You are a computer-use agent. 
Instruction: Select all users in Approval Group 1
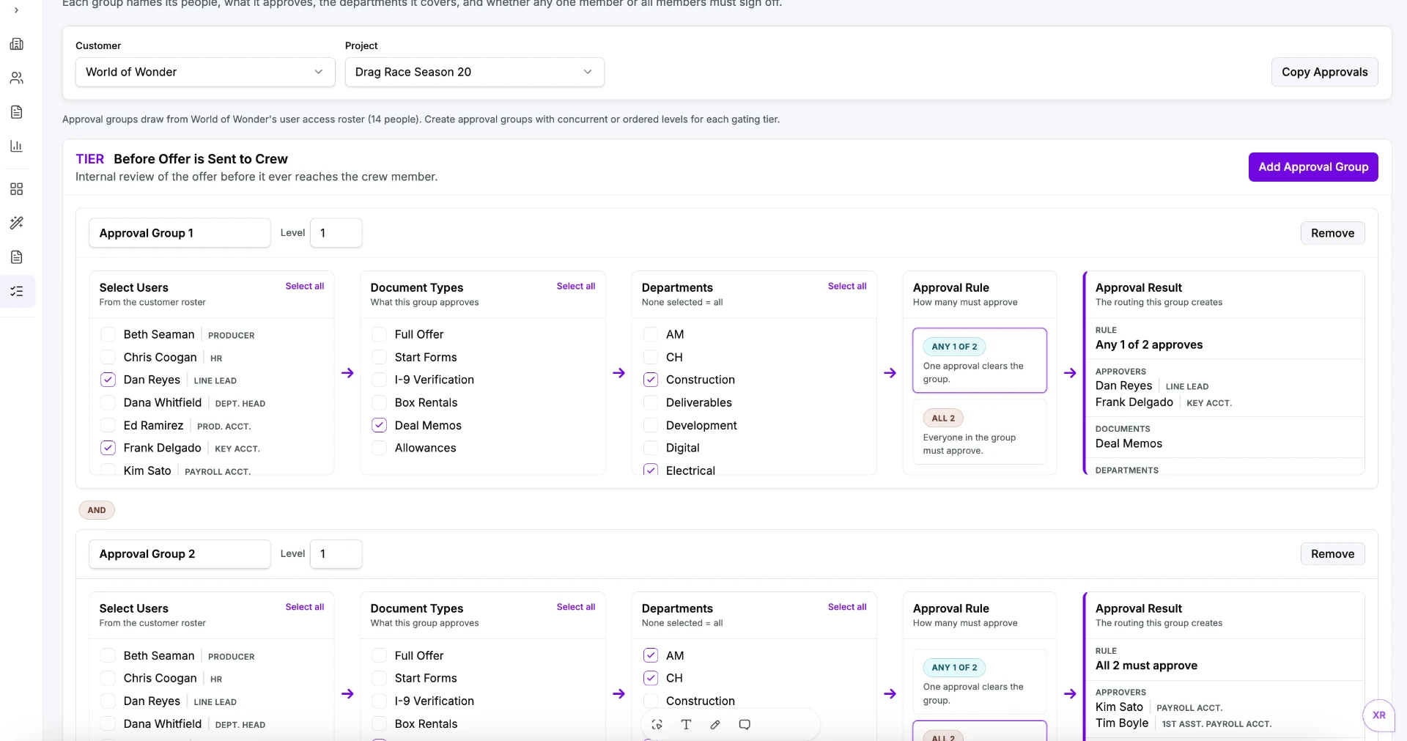305,287
